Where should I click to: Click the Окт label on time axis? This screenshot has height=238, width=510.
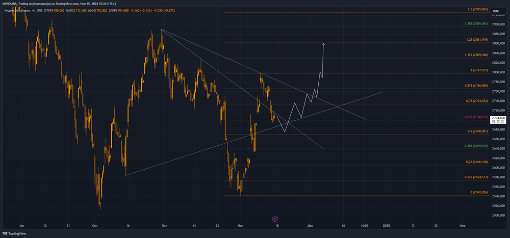point(164,225)
